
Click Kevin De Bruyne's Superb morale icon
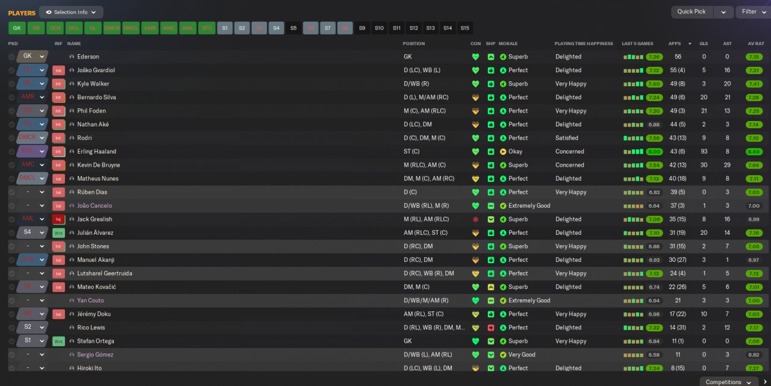click(x=503, y=165)
